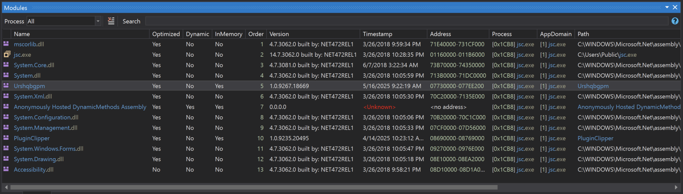Screen dimensions: 683x194
Task: Click the executable icon beside jsc.exe
Action: tap(6, 55)
